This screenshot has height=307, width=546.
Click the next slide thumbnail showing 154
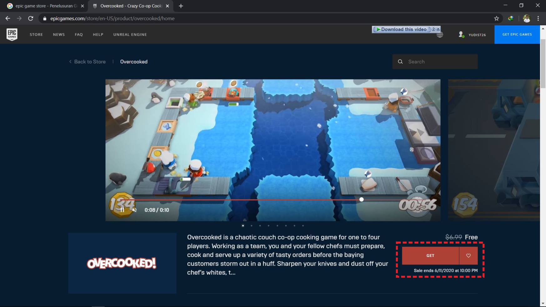click(494, 150)
